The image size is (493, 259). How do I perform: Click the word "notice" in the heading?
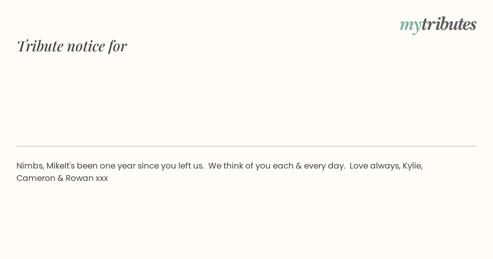[86, 46]
